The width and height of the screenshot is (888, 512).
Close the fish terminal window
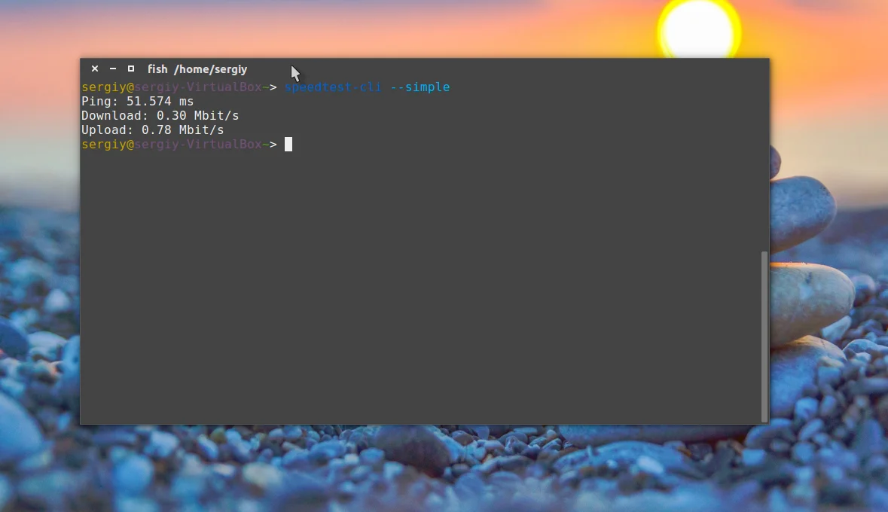pos(95,69)
